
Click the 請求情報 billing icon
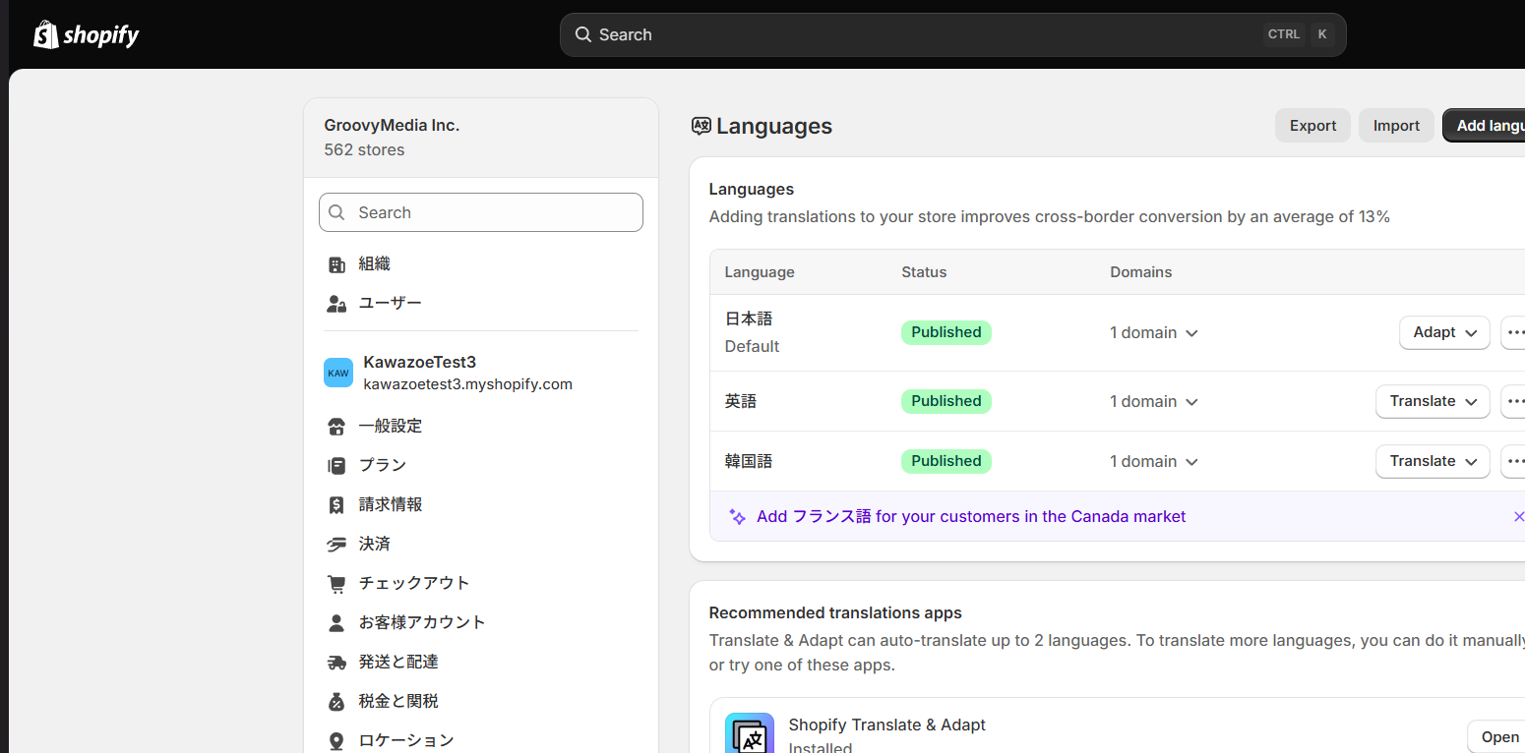coord(336,505)
